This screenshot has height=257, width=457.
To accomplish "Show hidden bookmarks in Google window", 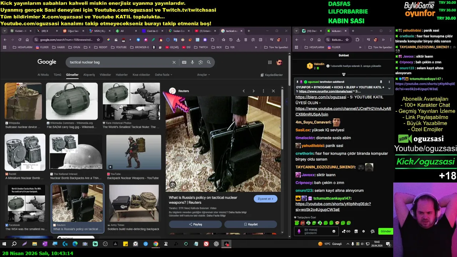I will [256, 47].
